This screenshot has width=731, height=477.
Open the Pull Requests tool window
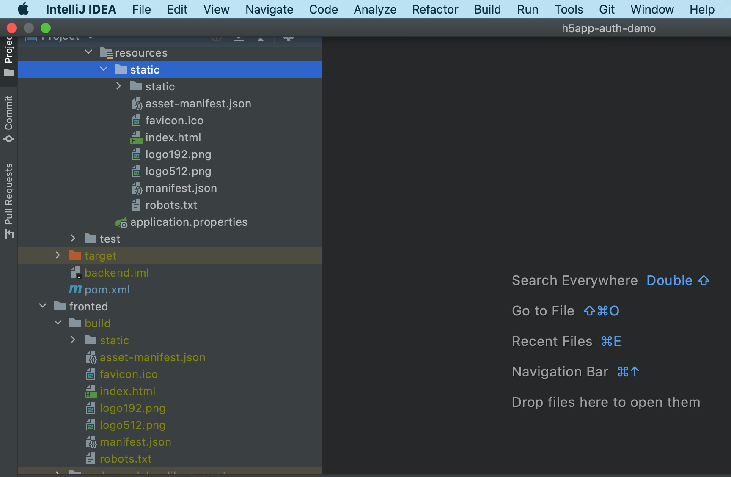[8, 200]
